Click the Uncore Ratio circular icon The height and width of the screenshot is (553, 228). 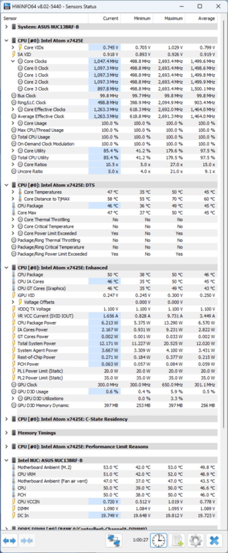click(13, 171)
